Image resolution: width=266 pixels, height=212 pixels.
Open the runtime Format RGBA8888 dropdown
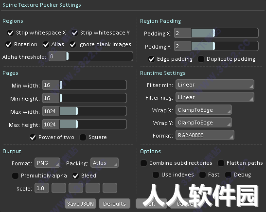(x=205, y=135)
